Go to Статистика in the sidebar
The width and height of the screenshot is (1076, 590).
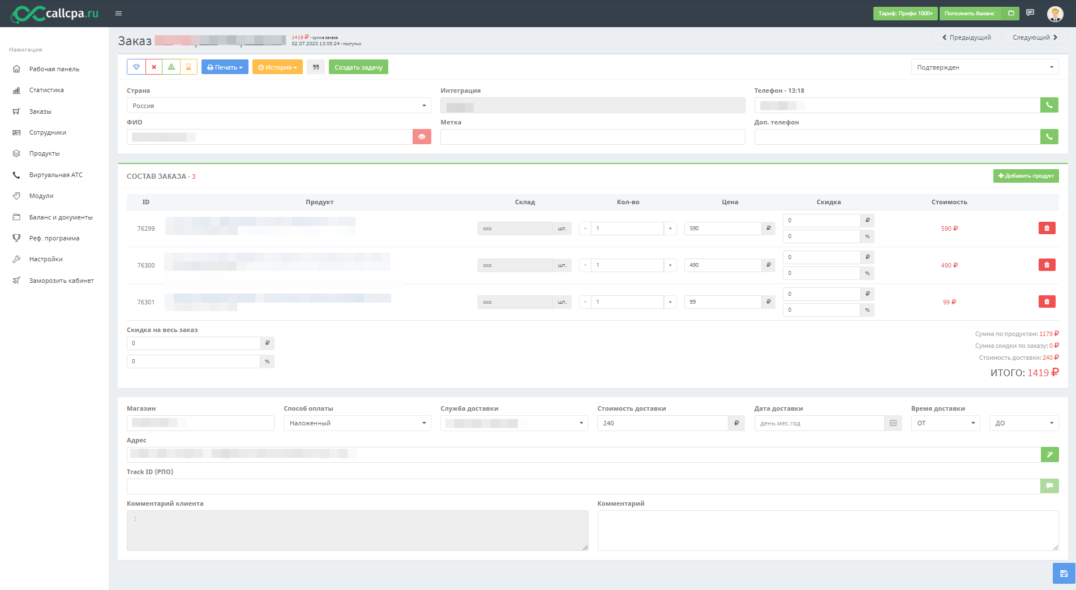point(46,90)
